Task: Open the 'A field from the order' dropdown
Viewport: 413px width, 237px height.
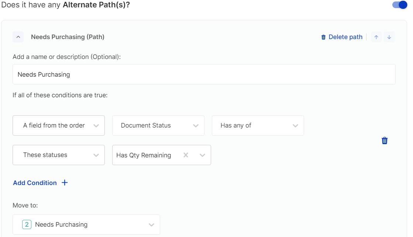Action: pos(59,125)
